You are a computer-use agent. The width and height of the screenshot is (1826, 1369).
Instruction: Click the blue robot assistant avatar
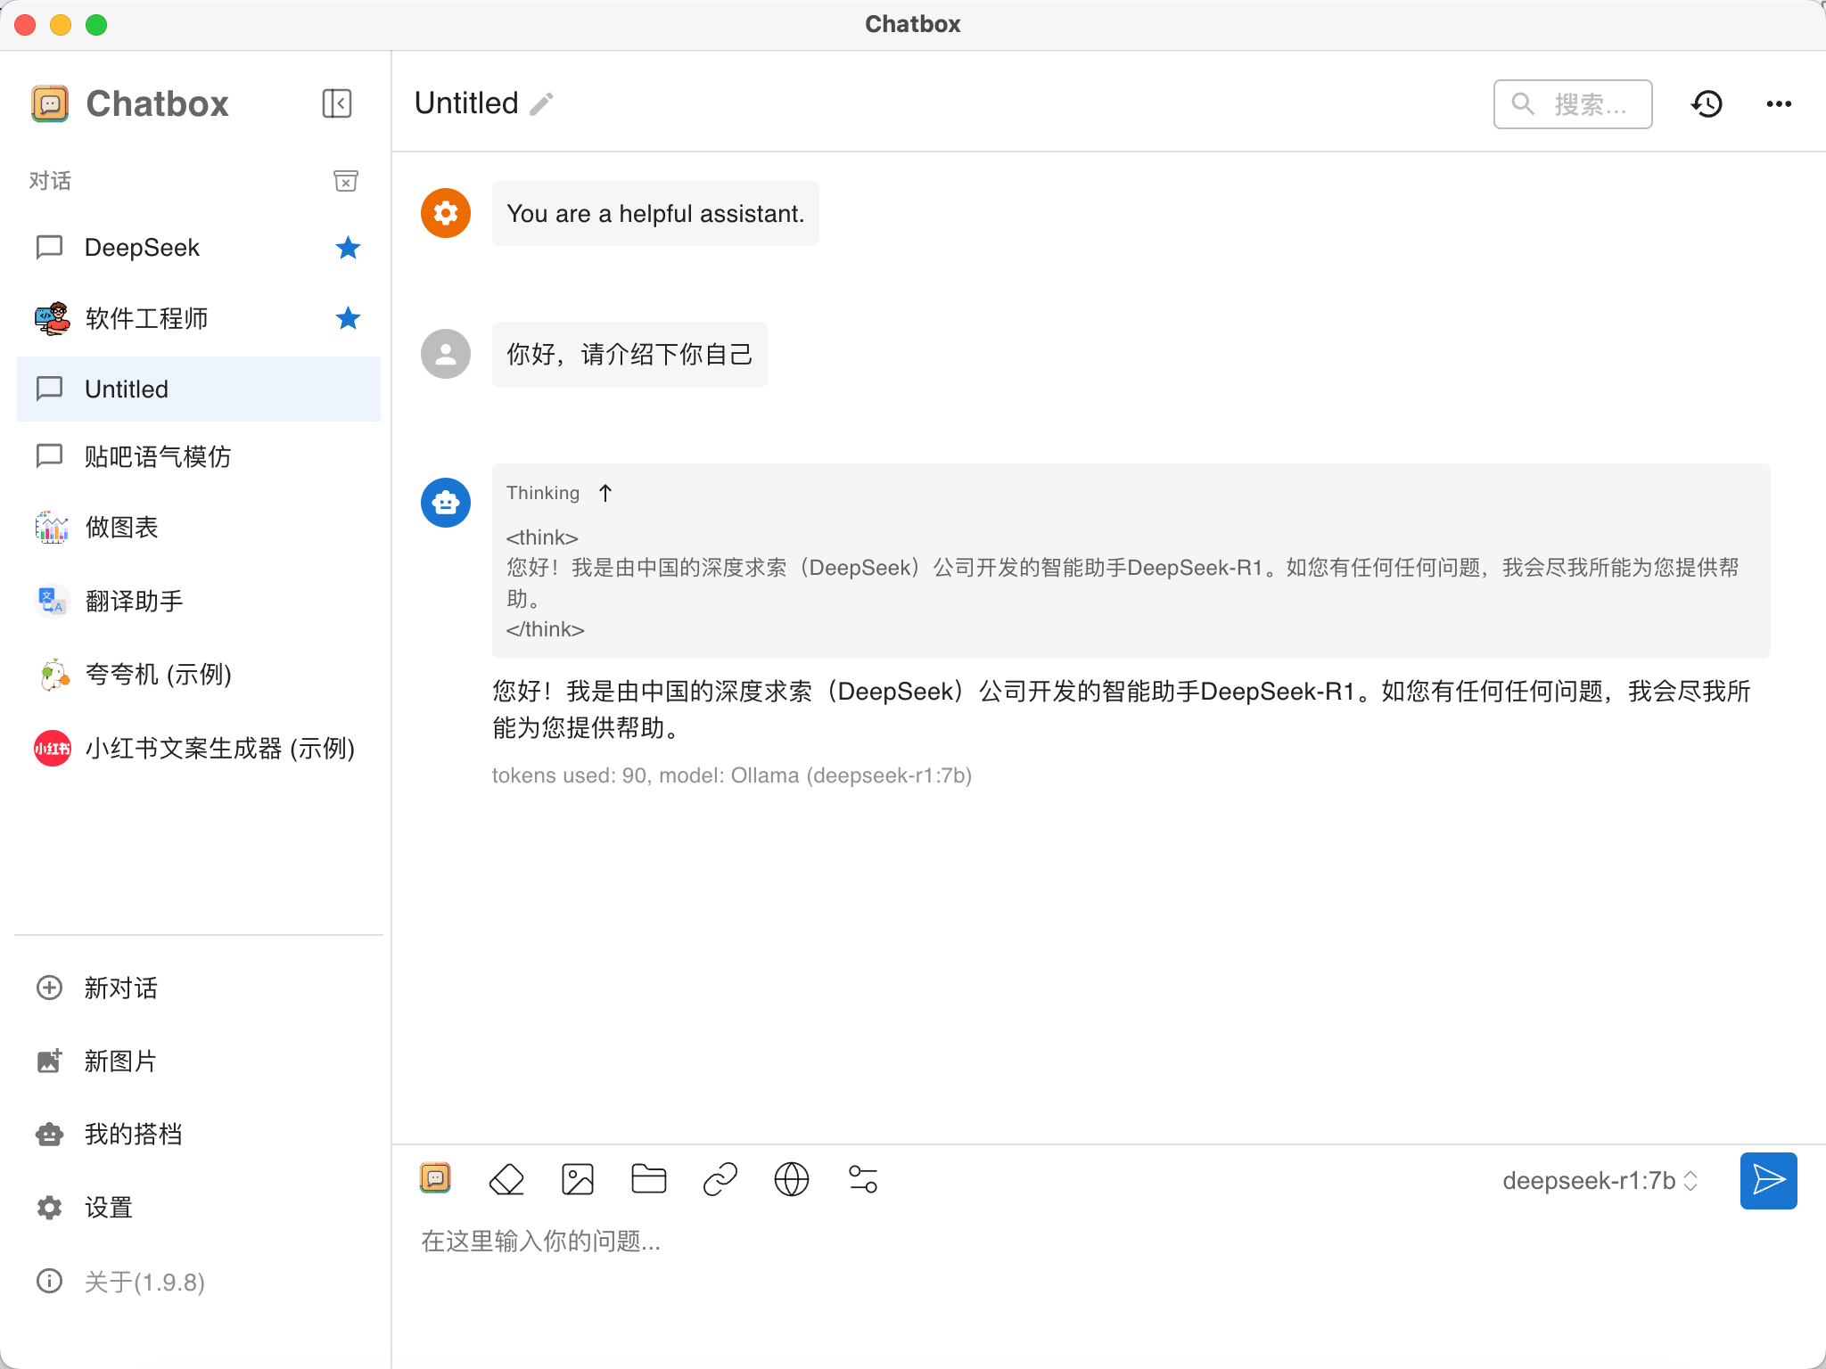(x=446, y=503)
